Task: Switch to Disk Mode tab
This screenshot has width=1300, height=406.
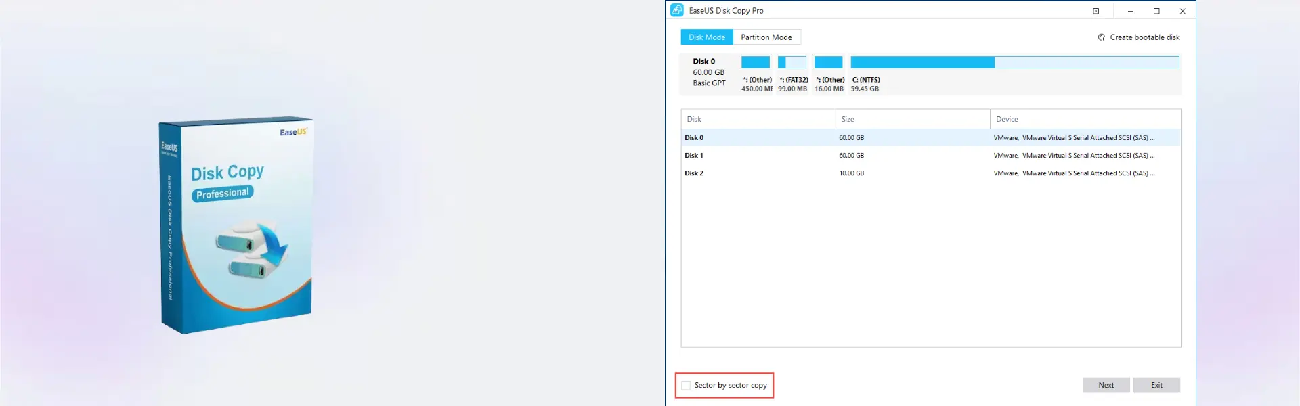Action: point(707,37)
